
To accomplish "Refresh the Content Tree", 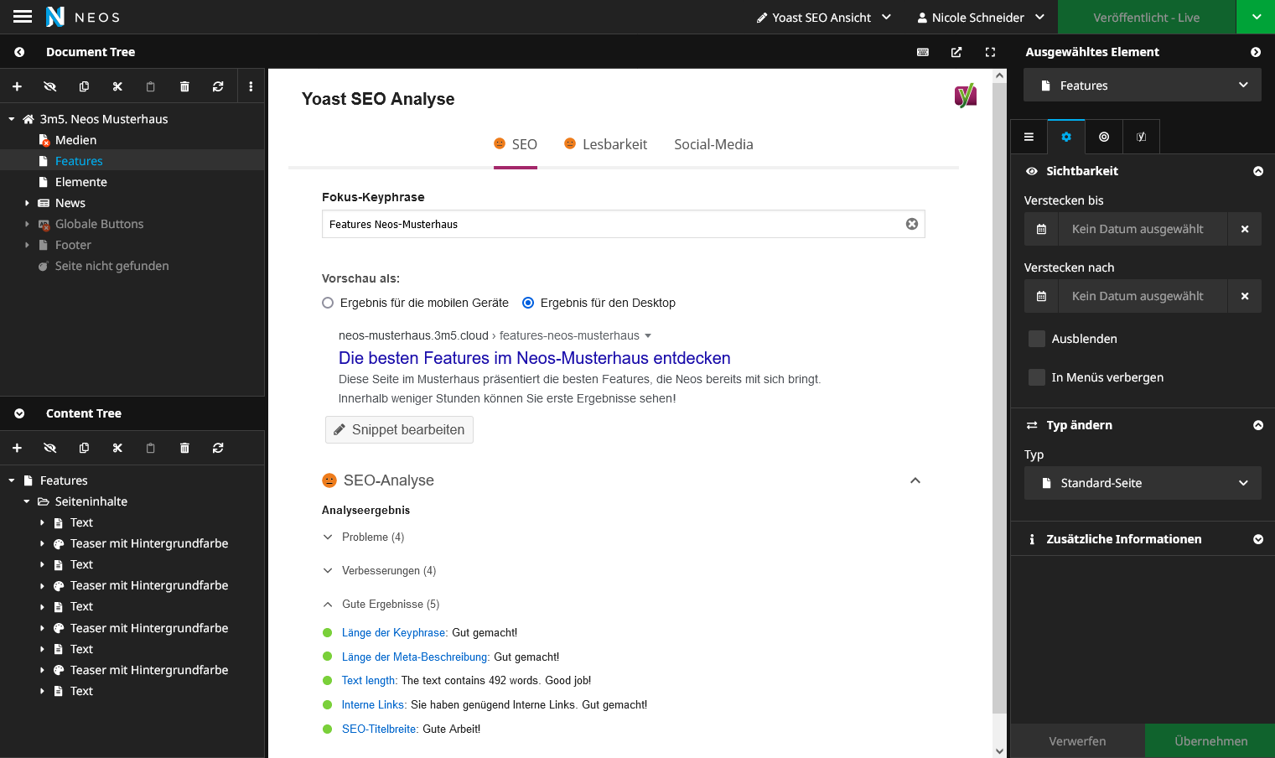I will pos(218,448).
